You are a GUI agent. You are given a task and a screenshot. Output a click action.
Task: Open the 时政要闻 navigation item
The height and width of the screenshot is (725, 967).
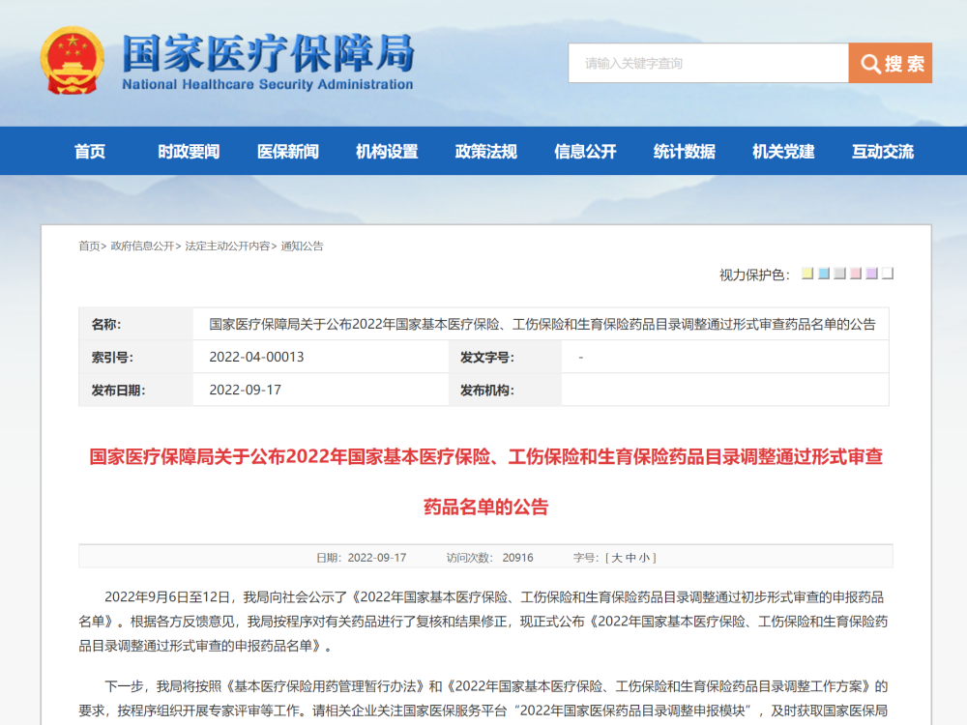tap(189, 151)
